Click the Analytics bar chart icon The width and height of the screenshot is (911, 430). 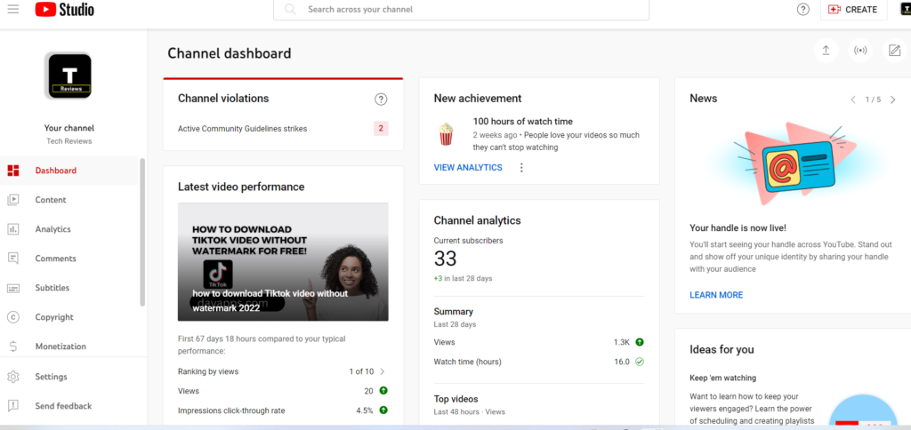click(12, 229)
